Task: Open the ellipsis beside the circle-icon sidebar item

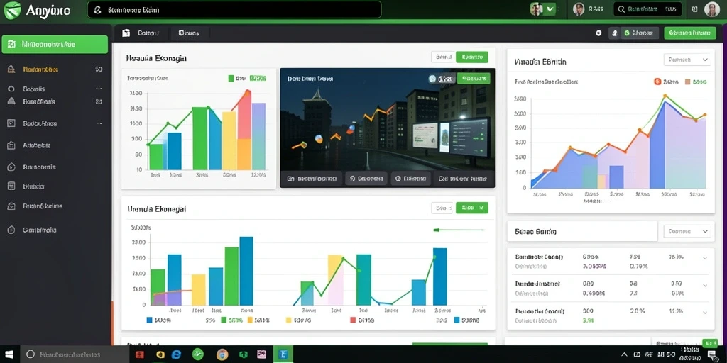Action: click(98, 89)
